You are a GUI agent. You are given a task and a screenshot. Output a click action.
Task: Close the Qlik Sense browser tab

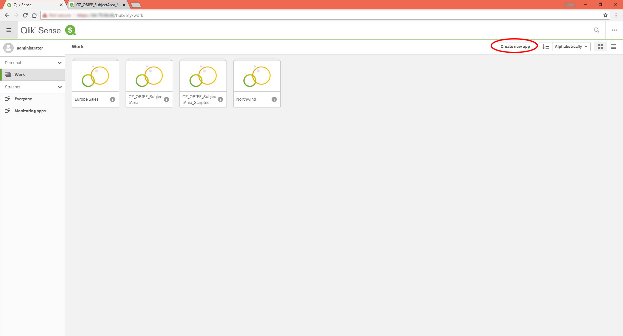(61, 5)
